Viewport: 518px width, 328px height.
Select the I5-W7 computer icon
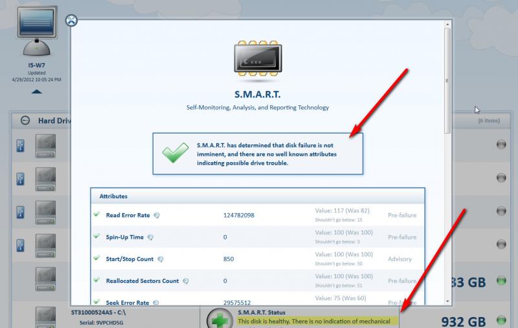pos(37,30)
